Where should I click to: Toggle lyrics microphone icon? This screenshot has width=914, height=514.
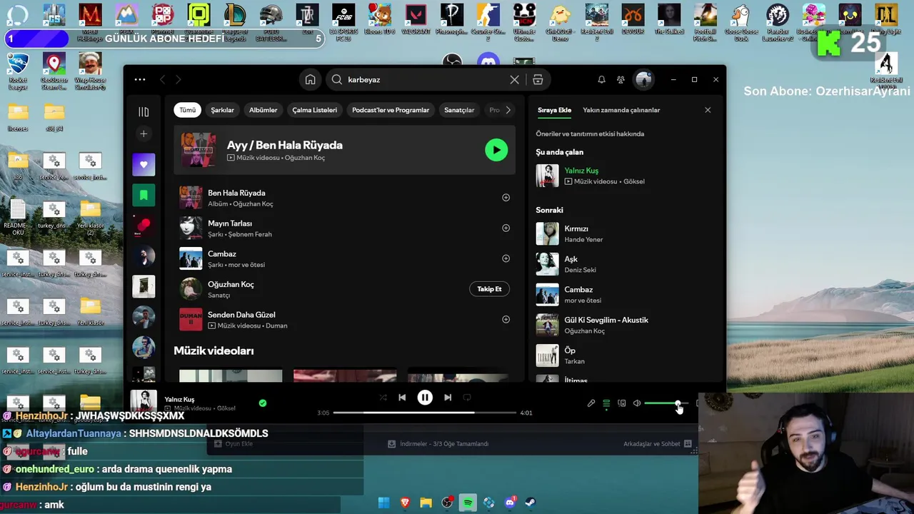point(591,403)
